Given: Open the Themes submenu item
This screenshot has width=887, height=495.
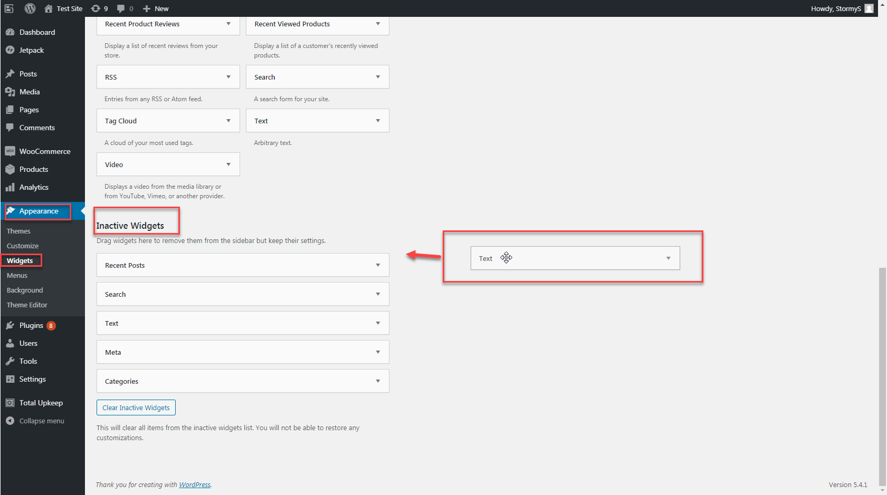Looking at the screenshot, I should tap(18, 231).
